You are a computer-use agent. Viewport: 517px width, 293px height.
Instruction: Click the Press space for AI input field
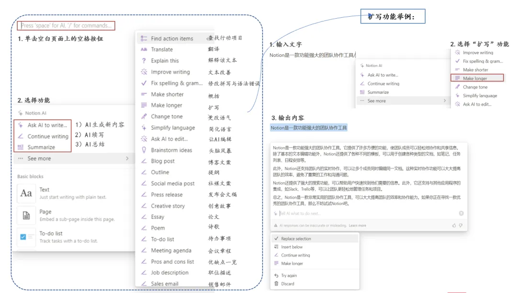coord(66,25)
